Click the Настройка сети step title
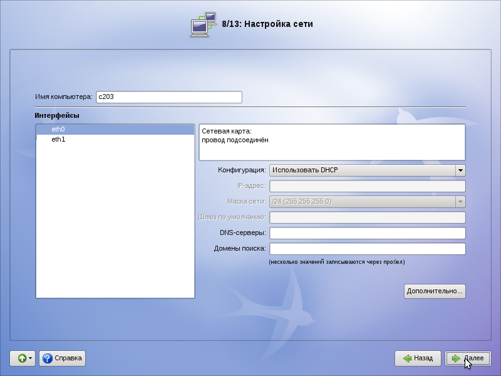 (267, 24)
